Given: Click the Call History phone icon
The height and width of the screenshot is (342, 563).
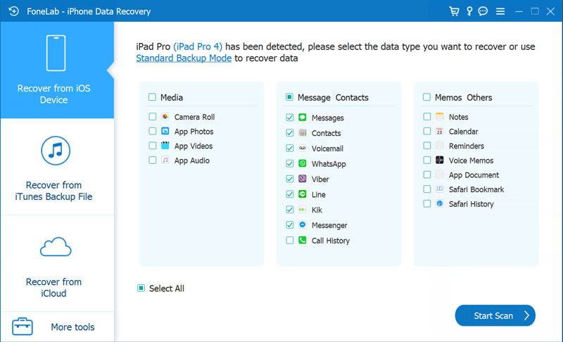Looking at the screenshot, I should coord(303,240).
